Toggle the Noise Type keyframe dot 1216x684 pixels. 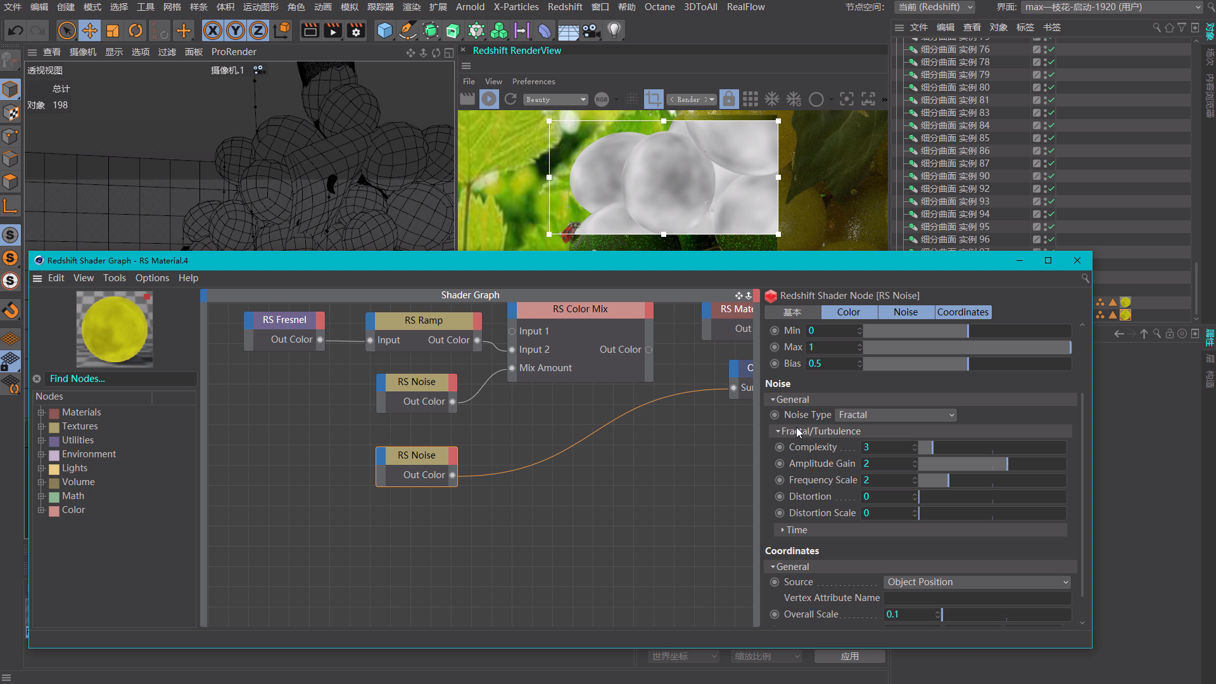(x=775, y=415)
